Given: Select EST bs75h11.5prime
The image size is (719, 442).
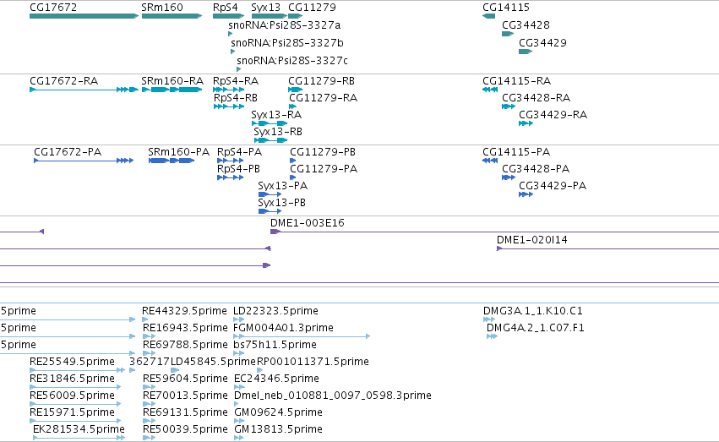Looking at the screenshot, I should click(275, 346).
